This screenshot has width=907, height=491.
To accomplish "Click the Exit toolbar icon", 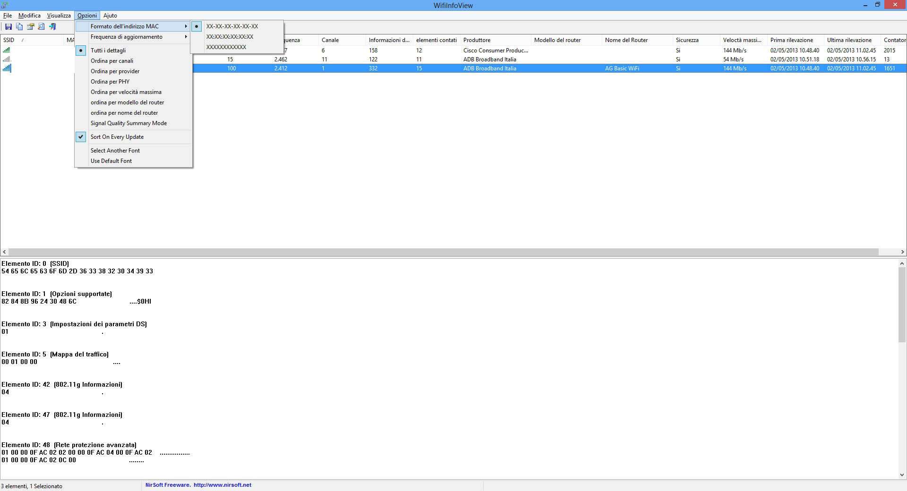I will pos(52,26).
